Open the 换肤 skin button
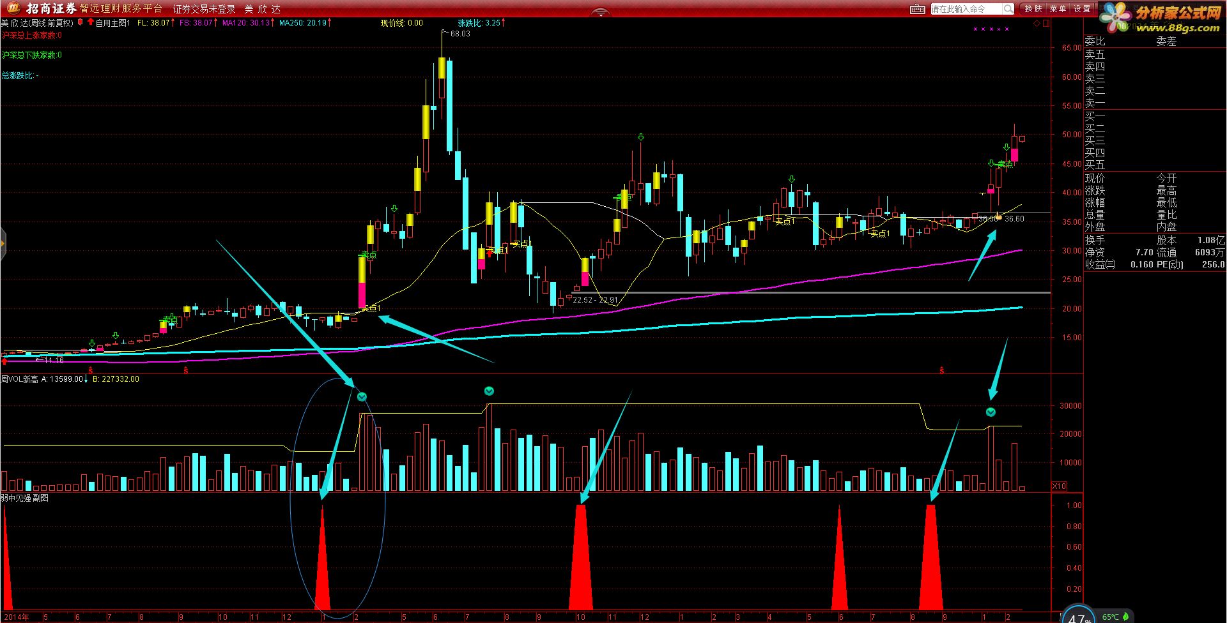Viewport: 1227px width, 623px height. tap(1033, 9)
